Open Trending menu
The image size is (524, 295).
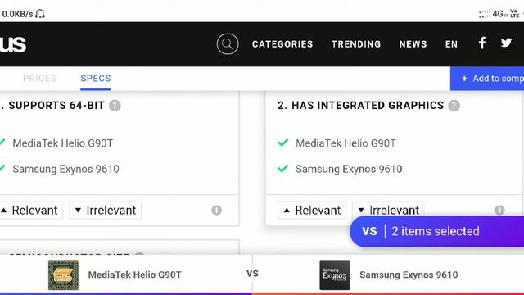coord(356,44)
